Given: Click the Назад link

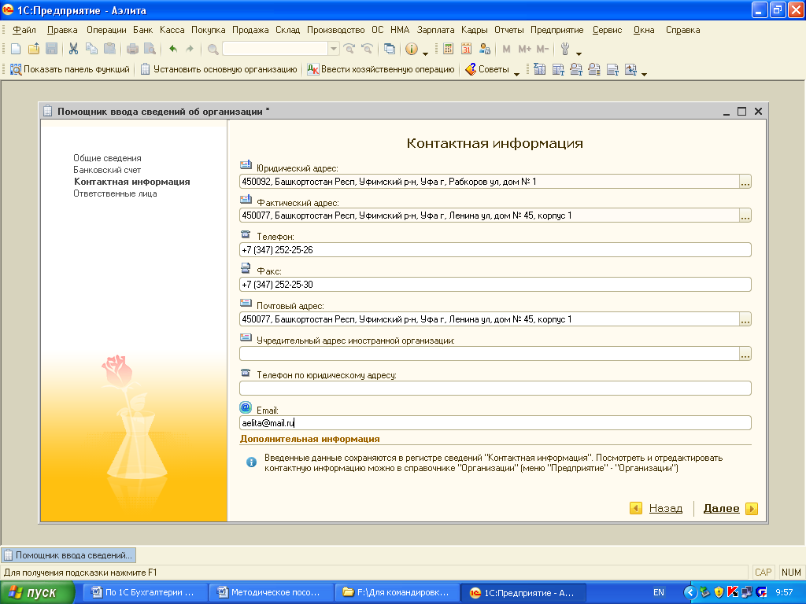Looking at the screenshot, I should 666,509.
